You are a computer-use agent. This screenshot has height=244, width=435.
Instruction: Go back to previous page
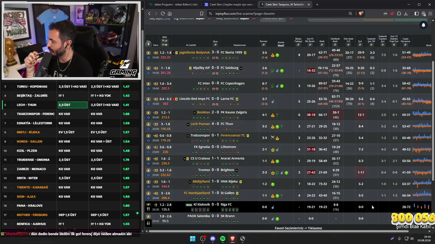click(149, 14)
